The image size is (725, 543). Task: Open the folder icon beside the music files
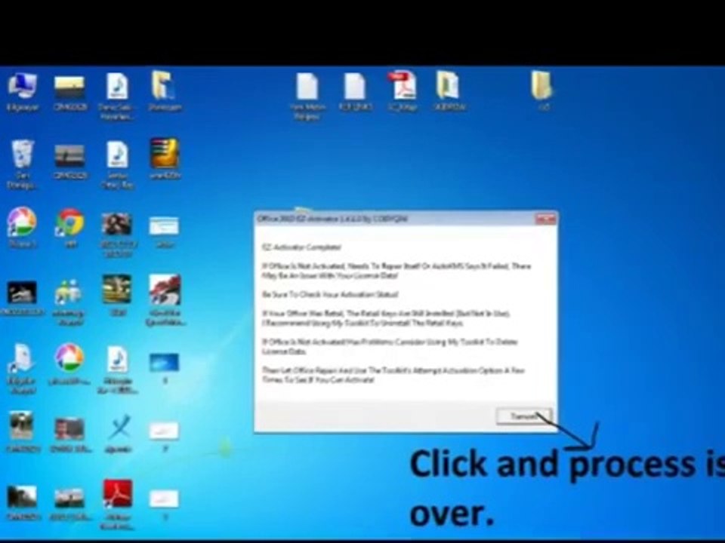coord(165,90)
